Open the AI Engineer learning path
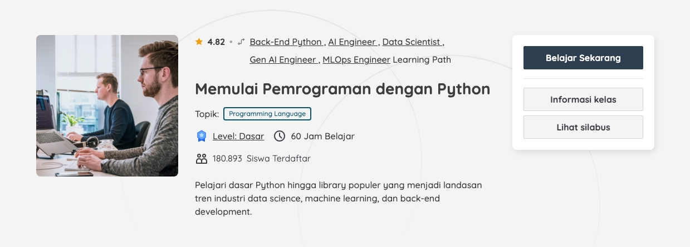The width and height of the screenshot is (690, 247). 353,42
